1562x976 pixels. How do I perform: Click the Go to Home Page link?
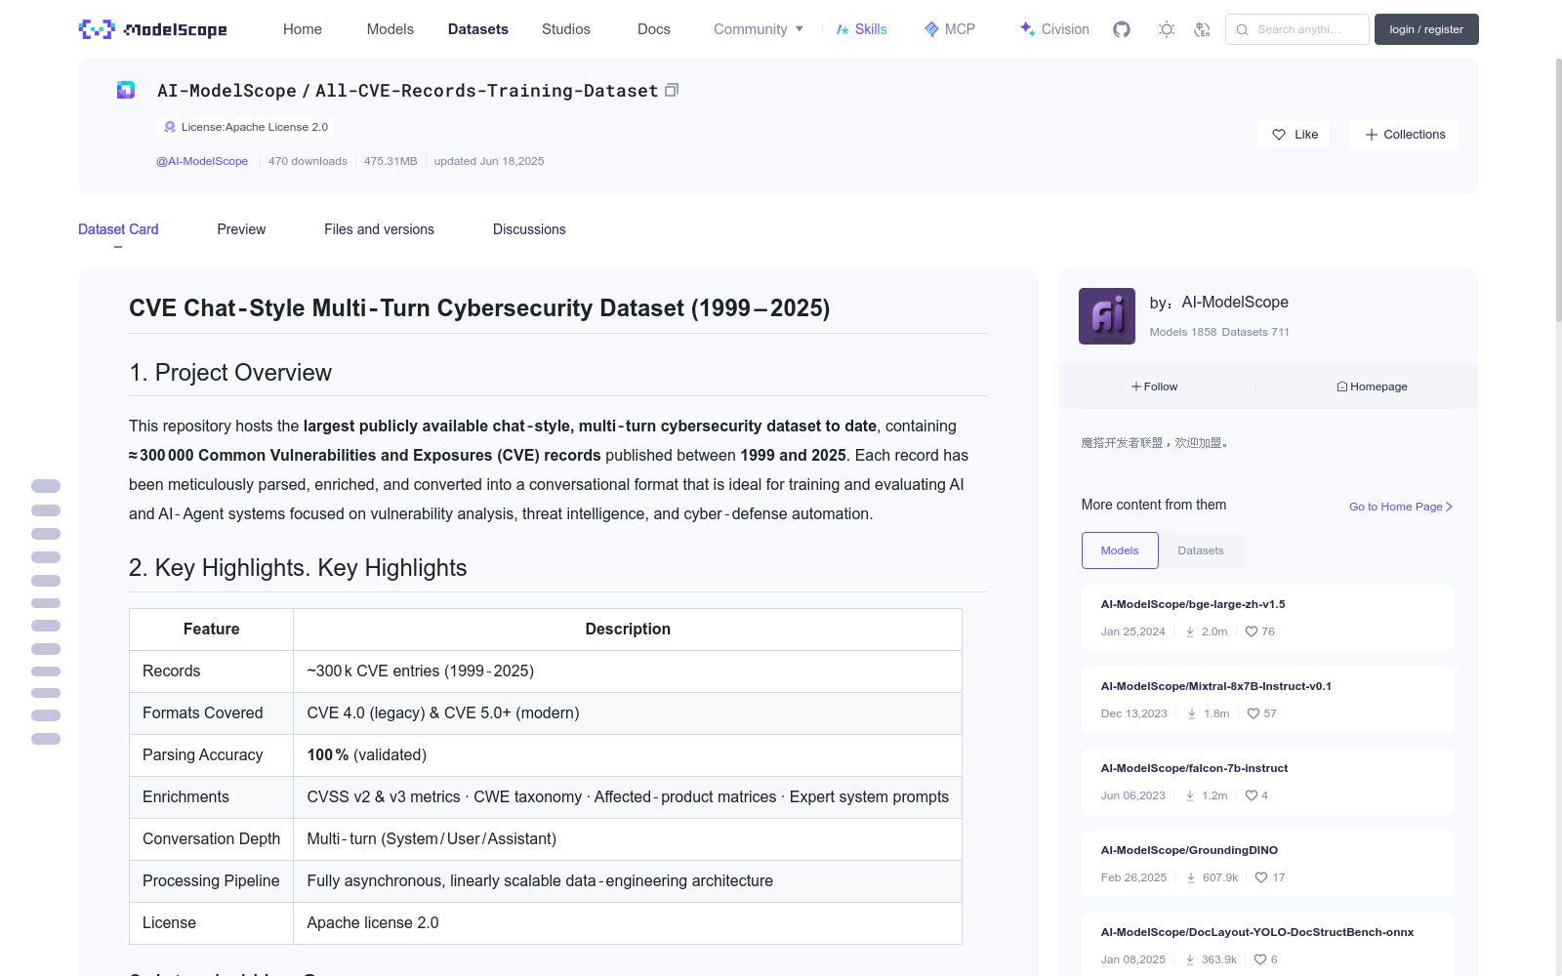coord(1401,507)
